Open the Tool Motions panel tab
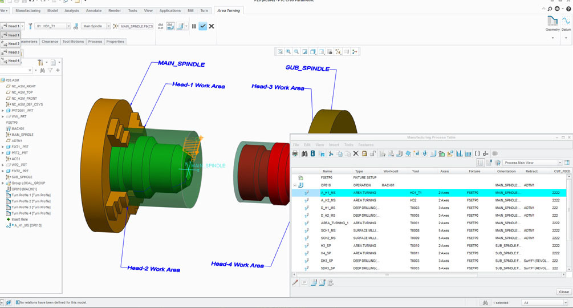The height and width of the screenshot is (308, 573). click(x=73, y=42)
